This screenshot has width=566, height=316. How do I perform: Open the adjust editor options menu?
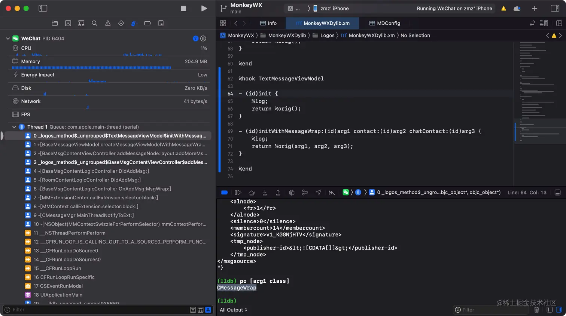coord(544,23)
